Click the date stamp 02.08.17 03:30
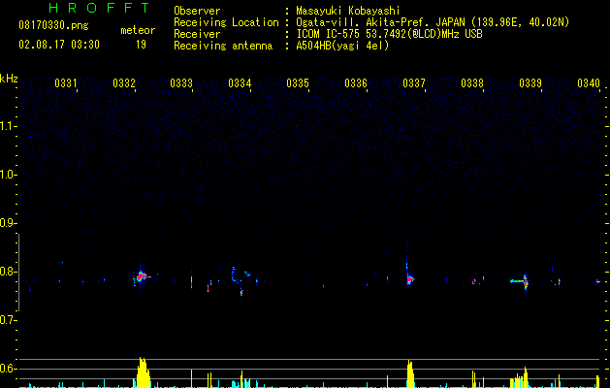The height and width of the screenshot is (388, 610). coord(59,45)
